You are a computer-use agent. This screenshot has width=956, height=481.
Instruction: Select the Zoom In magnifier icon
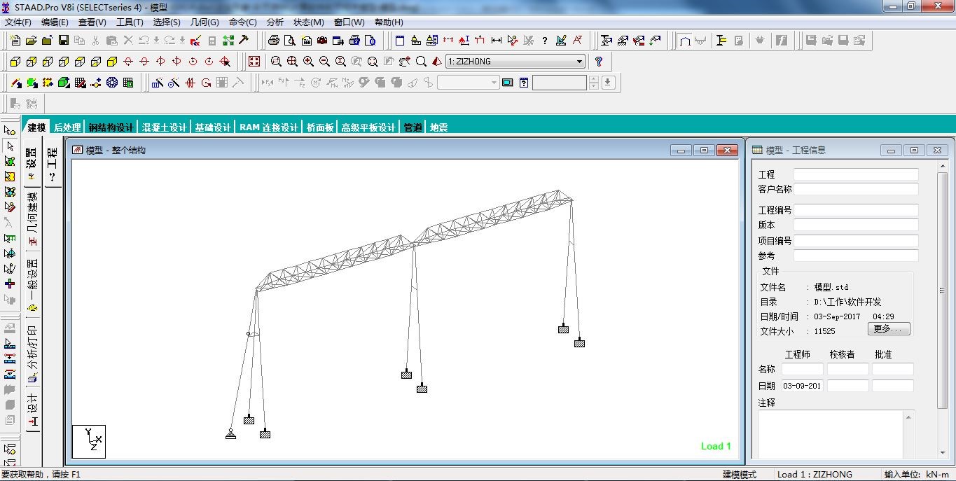pos(308,62)
